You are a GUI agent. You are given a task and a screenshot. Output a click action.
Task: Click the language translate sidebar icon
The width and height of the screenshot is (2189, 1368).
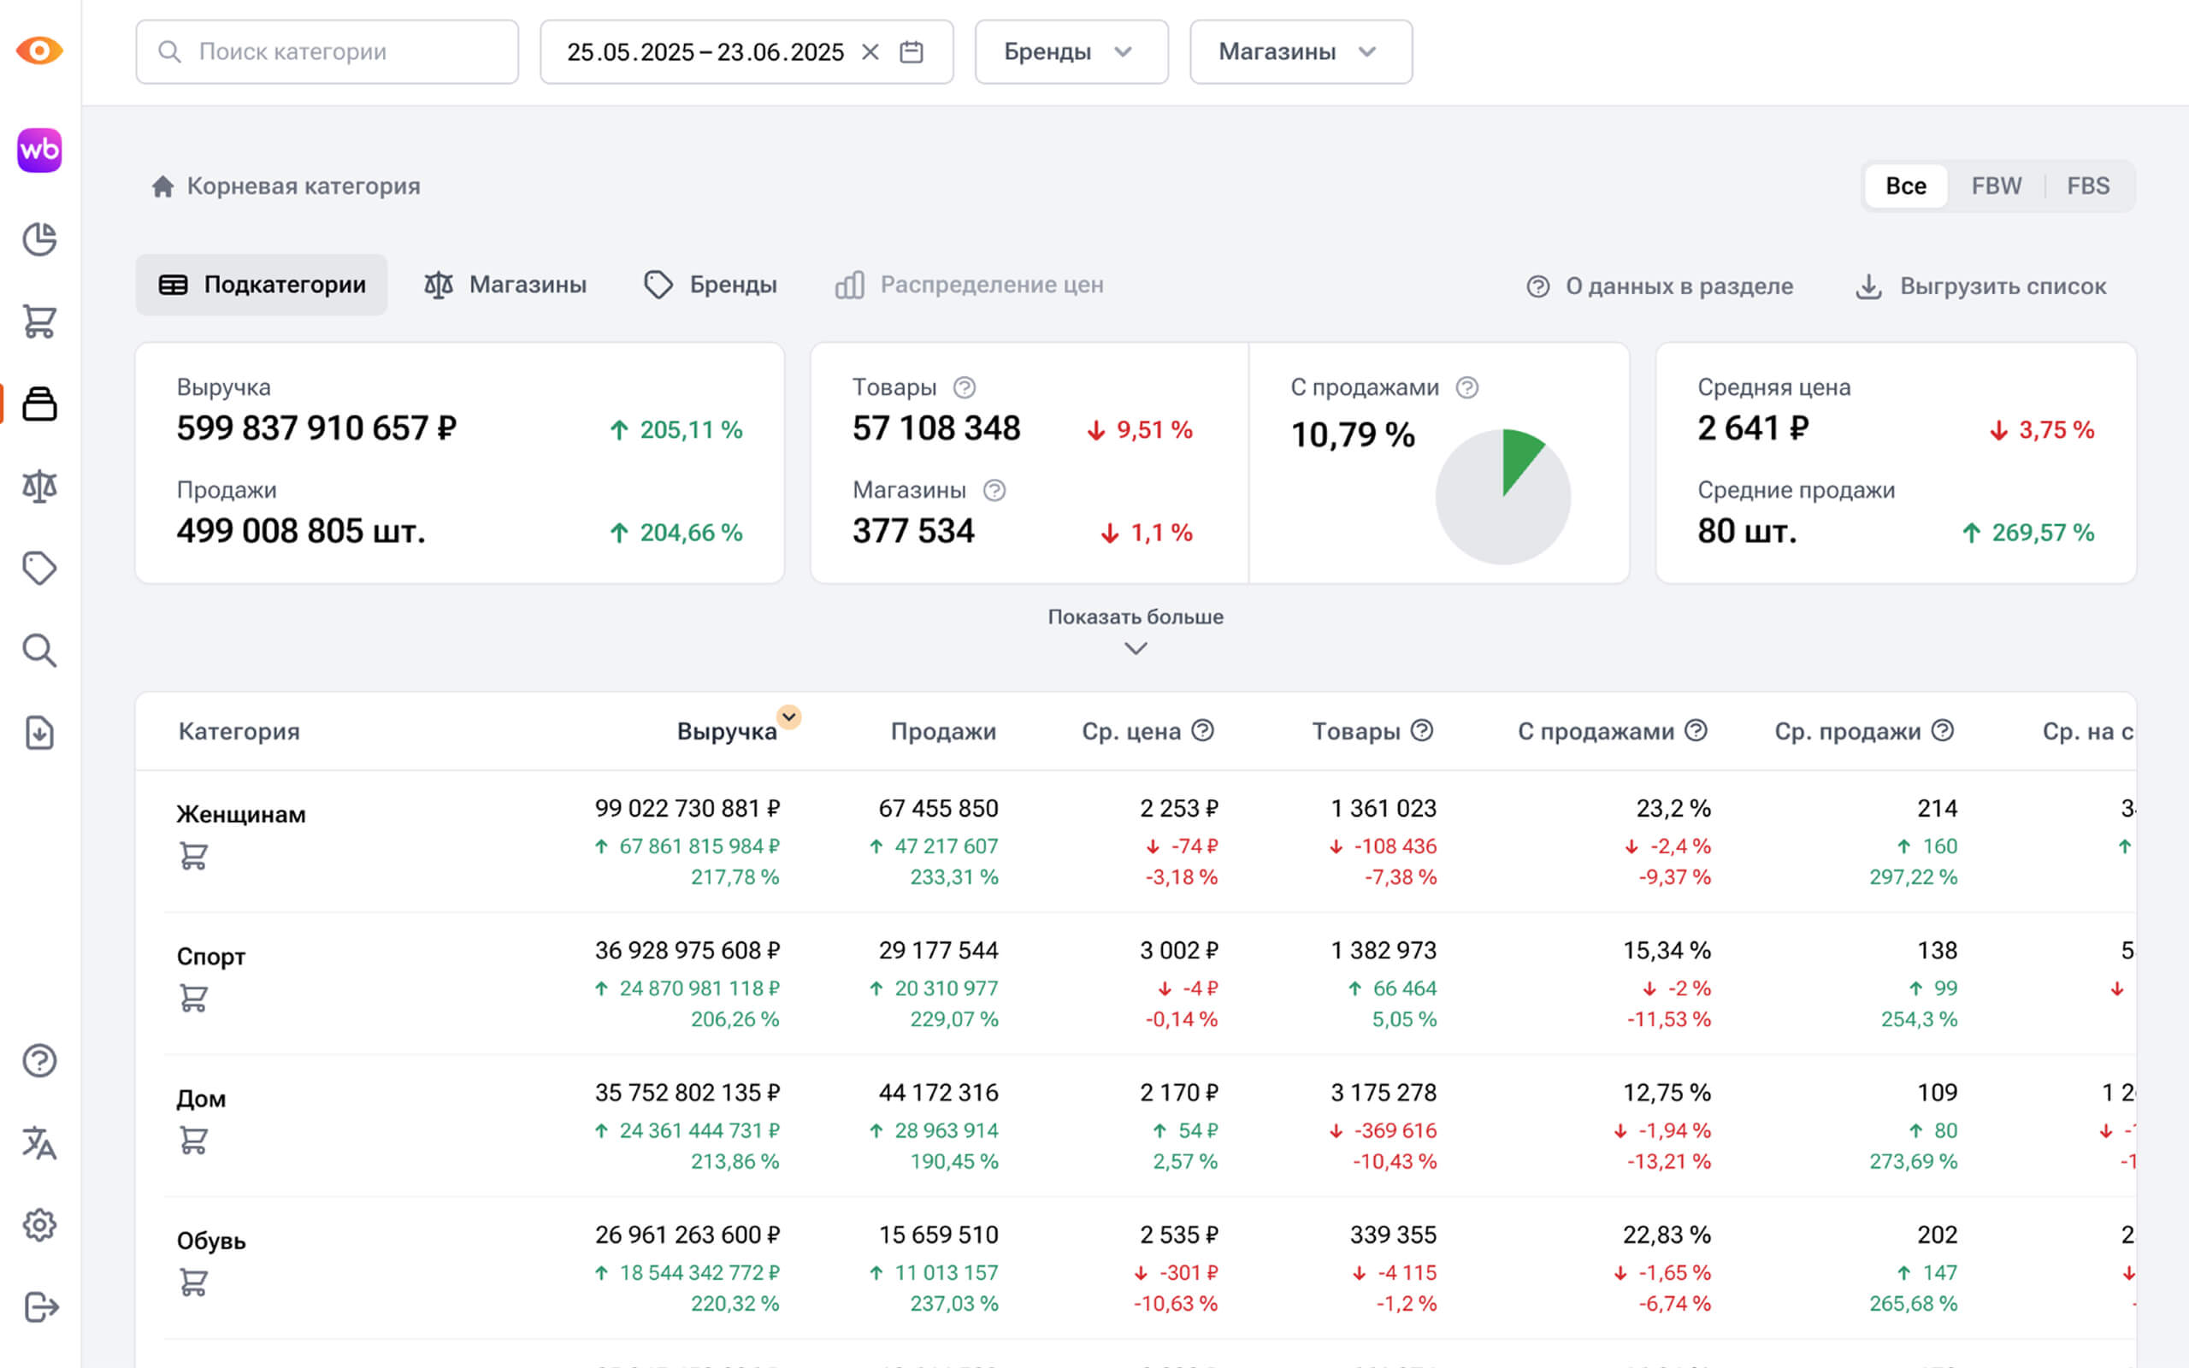click(x=38, y=1144)
